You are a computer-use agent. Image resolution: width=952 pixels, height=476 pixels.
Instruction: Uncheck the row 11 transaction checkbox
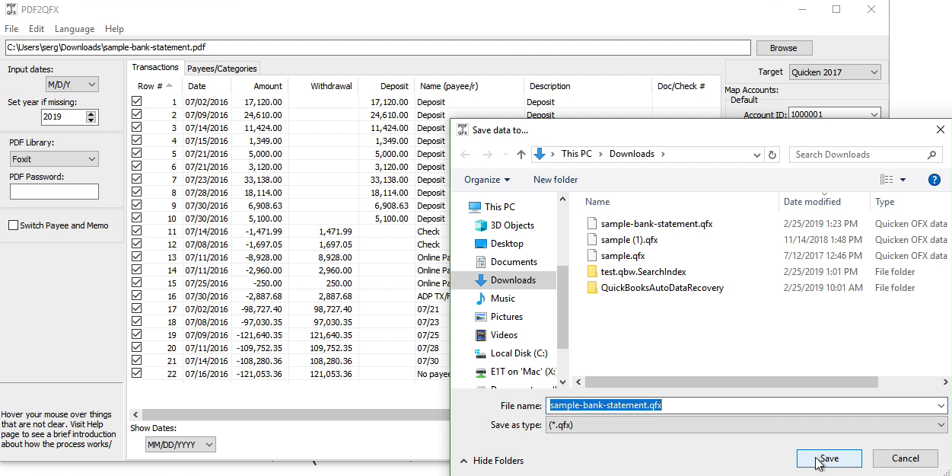(x=137, y=231)
